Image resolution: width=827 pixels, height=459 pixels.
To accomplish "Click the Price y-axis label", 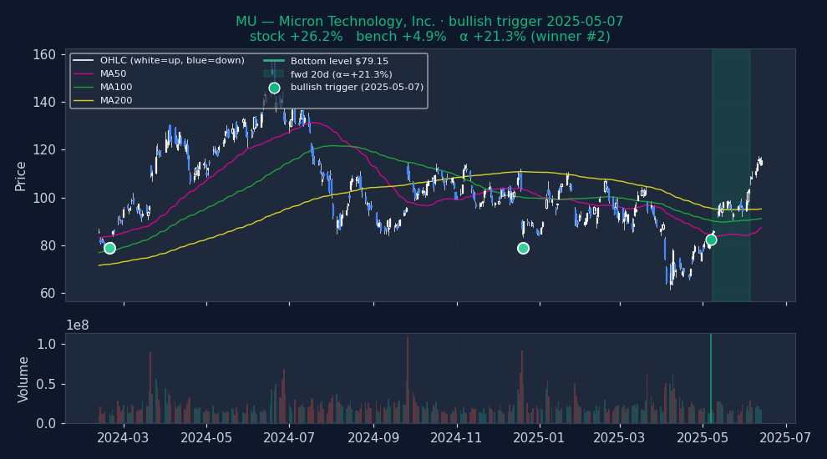I will [x=21, y=175].
